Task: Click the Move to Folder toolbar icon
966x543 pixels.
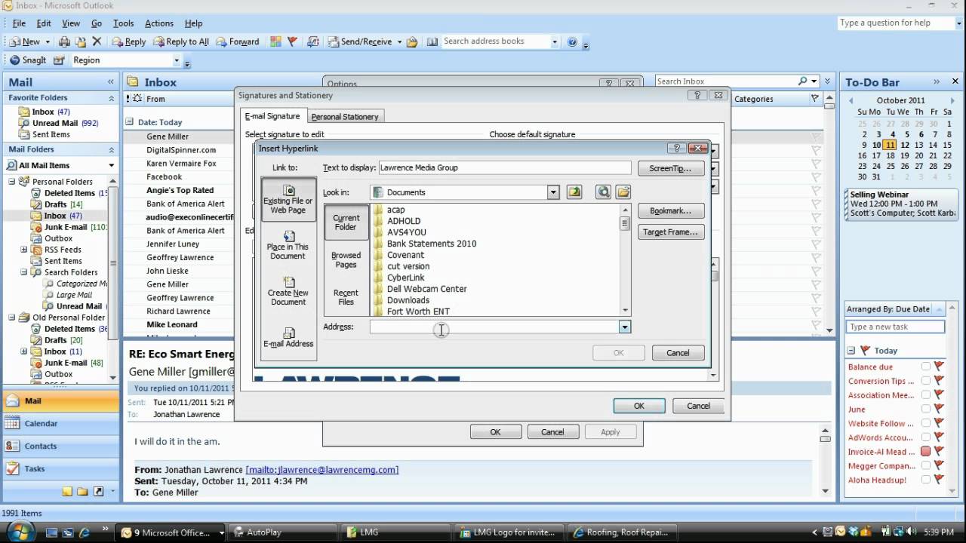Action: pyautogui.click(x=80, y=42)
